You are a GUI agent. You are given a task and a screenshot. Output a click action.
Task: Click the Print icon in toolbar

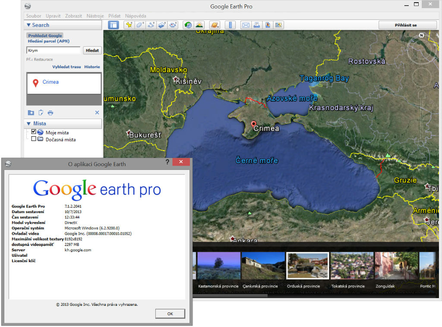(256, 25)
